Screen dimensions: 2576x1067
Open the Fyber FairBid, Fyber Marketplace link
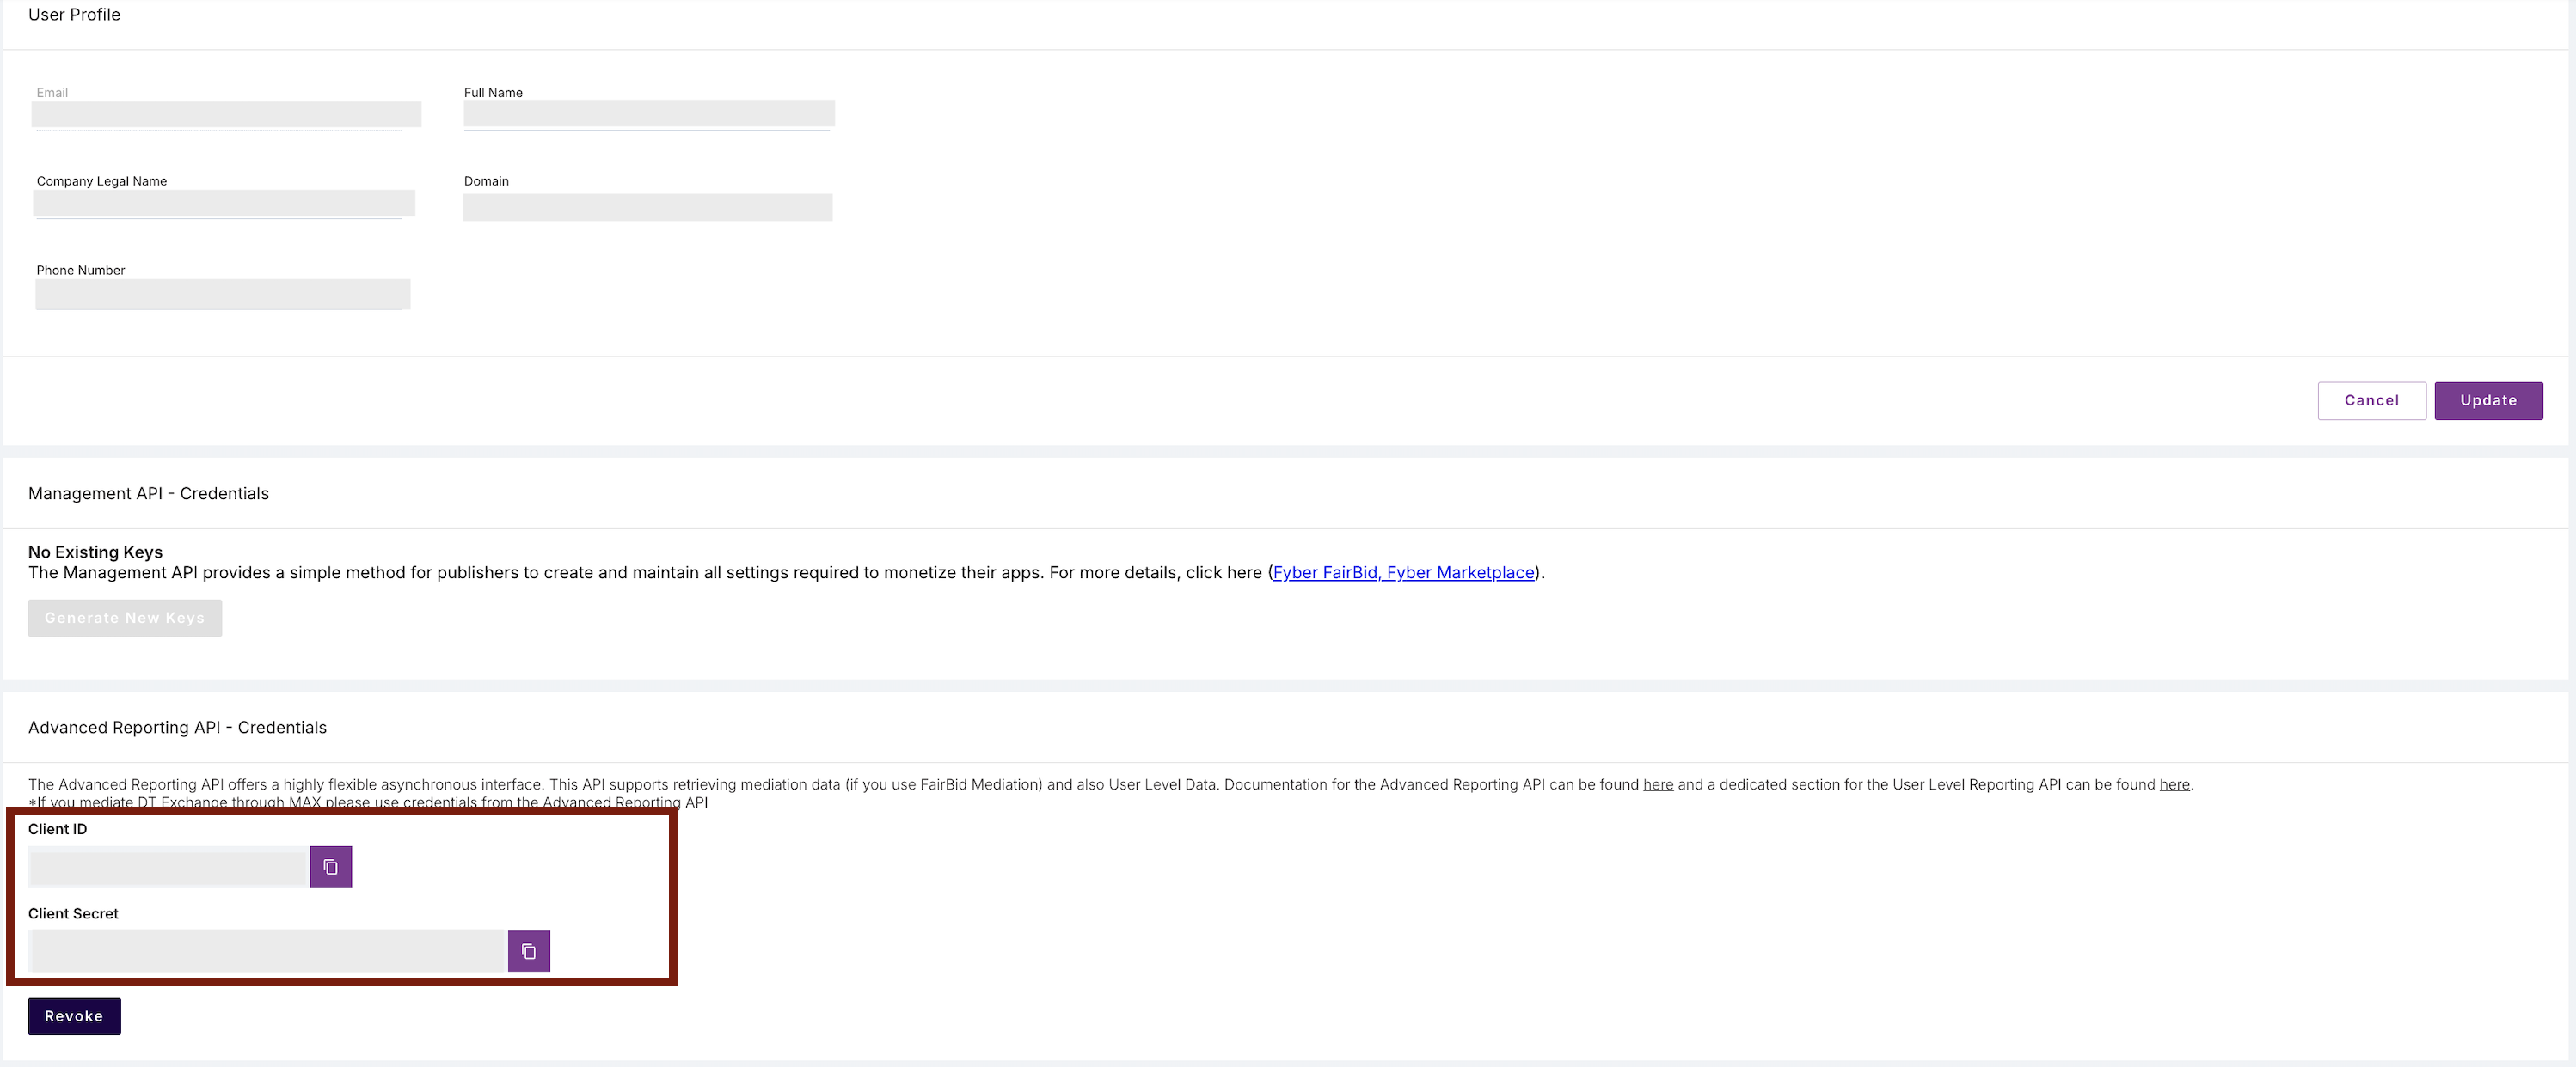pyautogui.click(x=1402, y=572)
